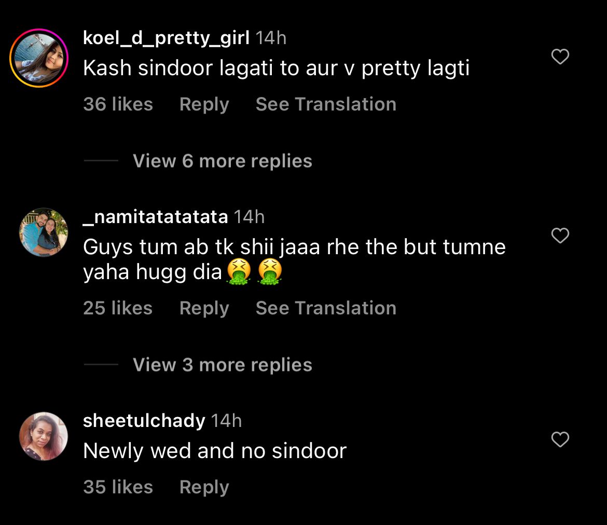See translation of the sindoor lagati comment

(326, 104)
